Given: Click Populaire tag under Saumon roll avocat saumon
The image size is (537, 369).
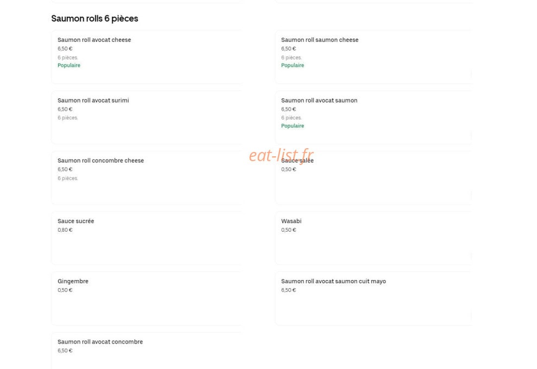Looking at the screenshot, I should pyautogui.click(x=293, y=126).
